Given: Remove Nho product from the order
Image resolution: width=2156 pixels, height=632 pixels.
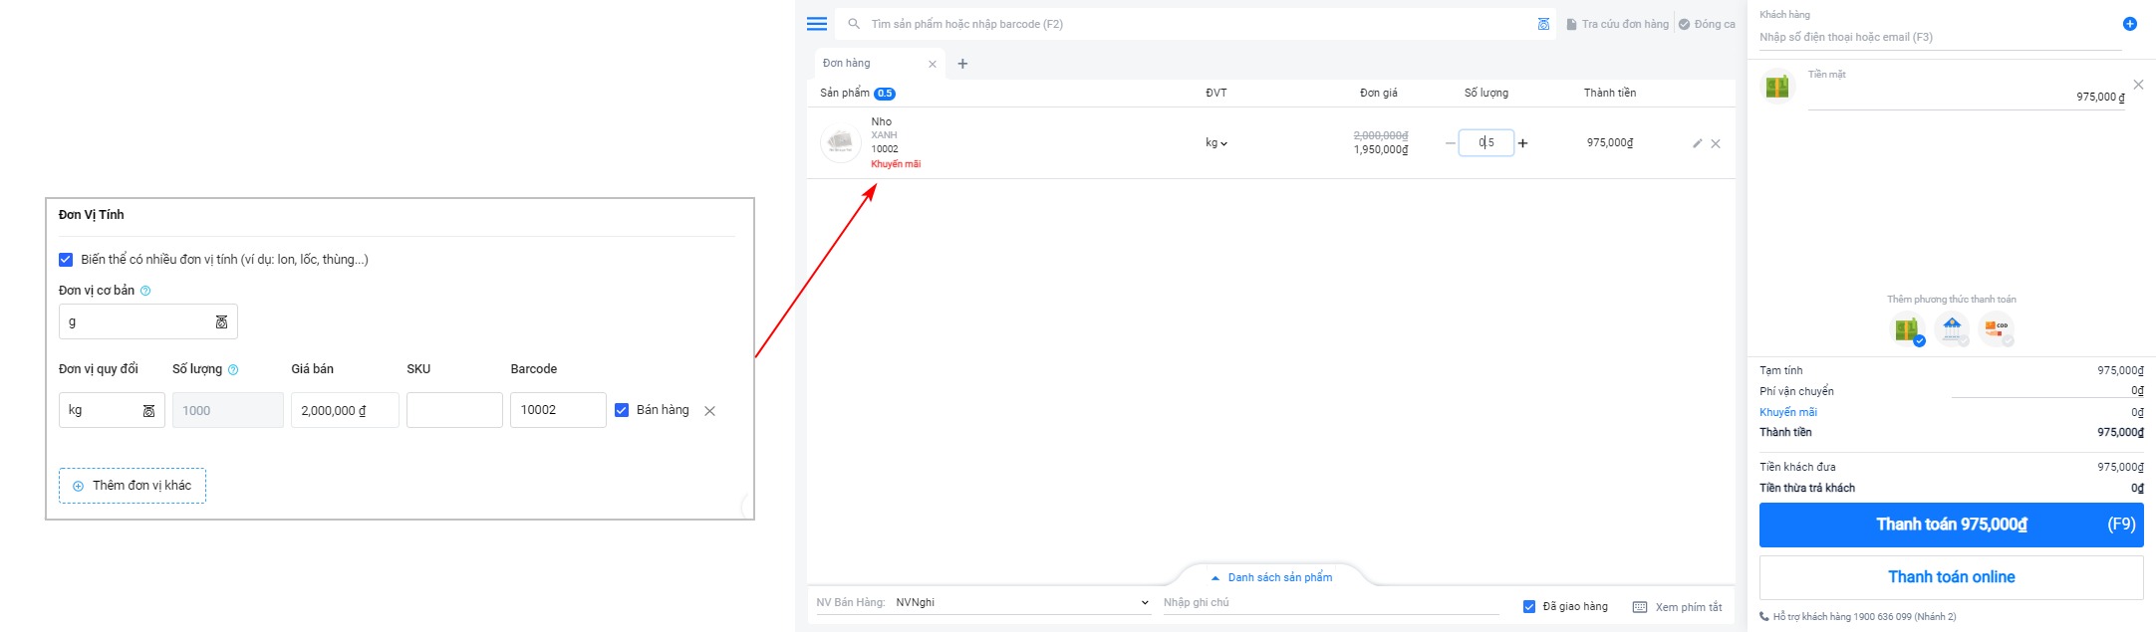Looking at the screenshot, I should (1716, 143).
